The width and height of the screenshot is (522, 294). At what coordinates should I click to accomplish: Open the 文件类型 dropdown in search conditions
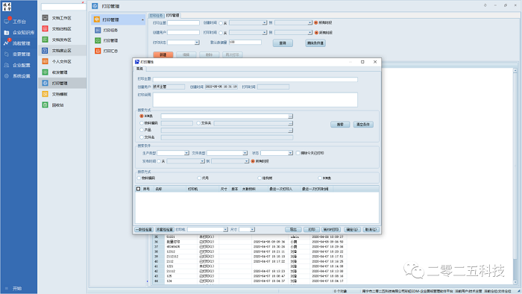227,153
